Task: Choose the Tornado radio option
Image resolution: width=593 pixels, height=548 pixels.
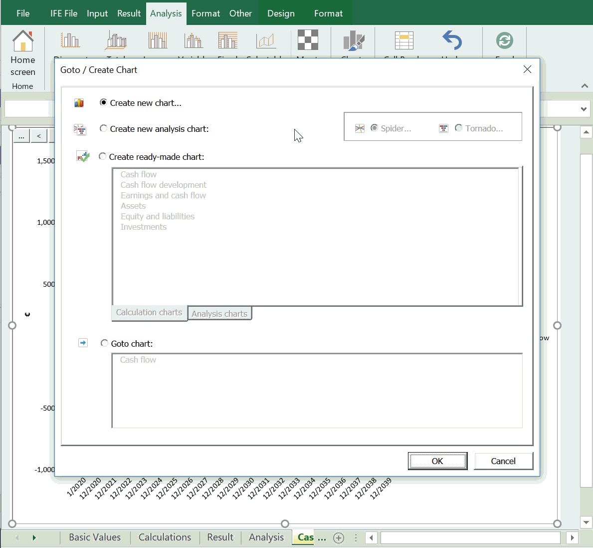Action: point(458,128)
